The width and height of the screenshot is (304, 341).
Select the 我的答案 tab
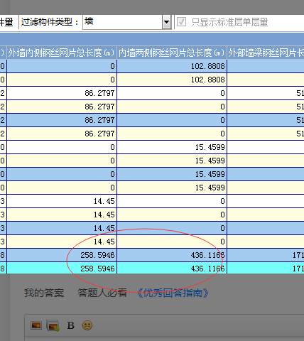click(44, 293)
